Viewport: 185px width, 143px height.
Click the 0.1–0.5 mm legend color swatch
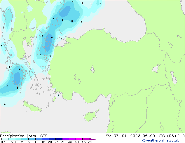(x=5, y=139)
